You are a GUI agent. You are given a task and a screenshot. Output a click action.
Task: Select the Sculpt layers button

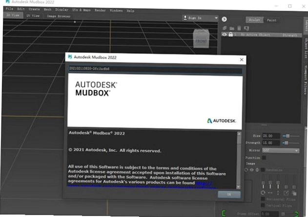[254, 20]
